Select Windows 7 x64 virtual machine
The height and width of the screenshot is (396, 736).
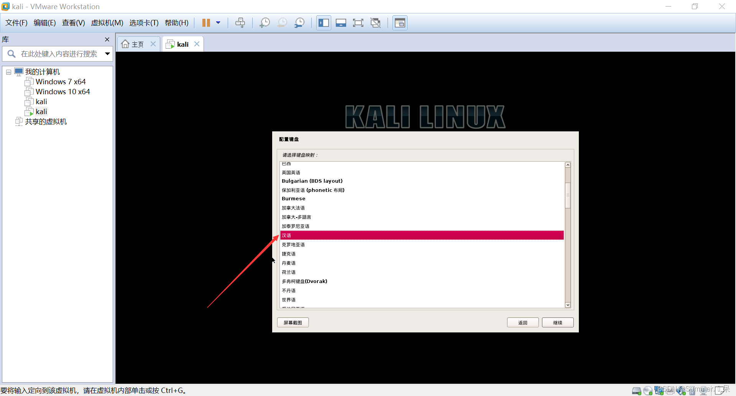pyautogui.click(x=61, y=82)
